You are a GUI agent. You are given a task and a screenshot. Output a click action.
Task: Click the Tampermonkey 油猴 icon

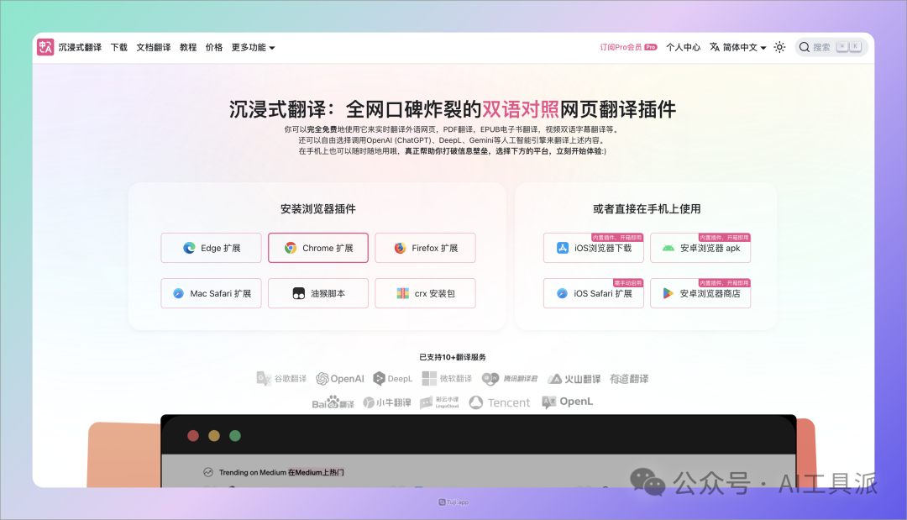click(x=298, y=293)
